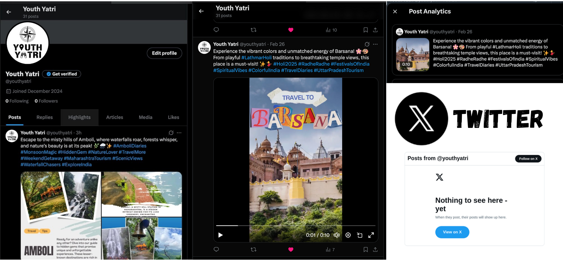This screenshot has height=264, width=563.
Task: Click Get verified badge button
Action: point(62,74)
